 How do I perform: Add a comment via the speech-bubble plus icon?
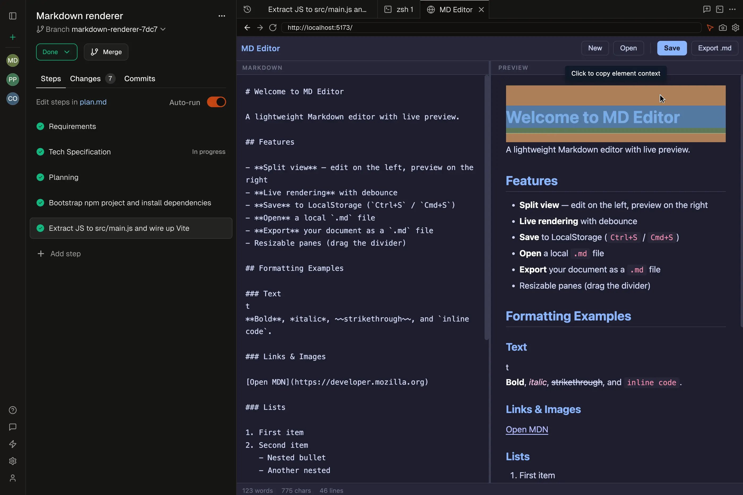click(x=707, y=9)
